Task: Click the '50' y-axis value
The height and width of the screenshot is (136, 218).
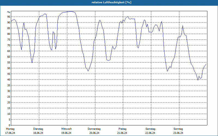Action: point(9,68)
